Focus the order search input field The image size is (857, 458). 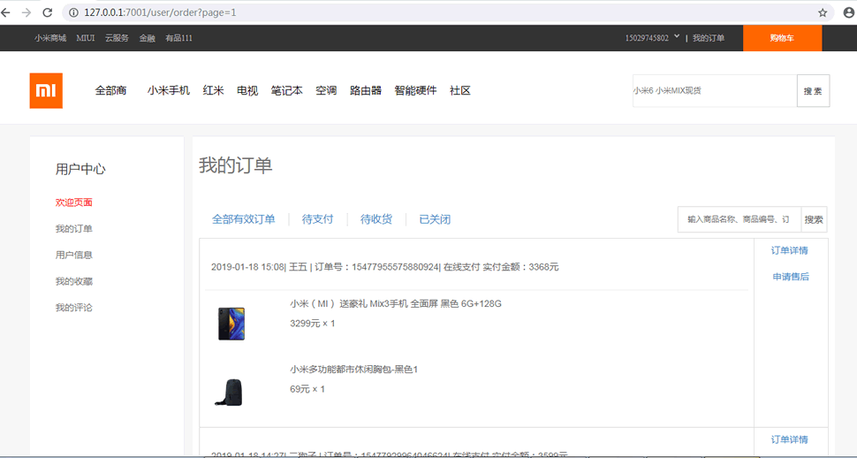739,219
